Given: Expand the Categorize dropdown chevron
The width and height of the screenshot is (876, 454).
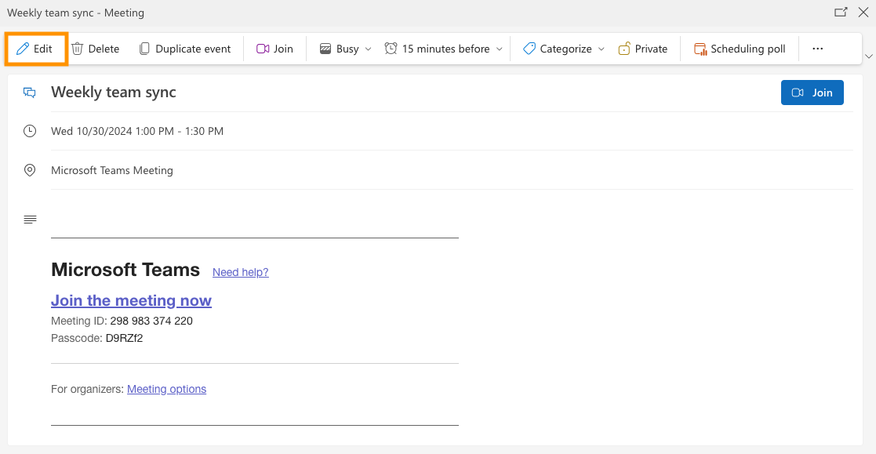Looking at the screenshot, I should click(602, 49).
